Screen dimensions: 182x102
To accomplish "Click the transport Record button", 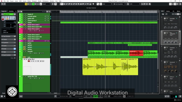I will click(x=100, y=96).
